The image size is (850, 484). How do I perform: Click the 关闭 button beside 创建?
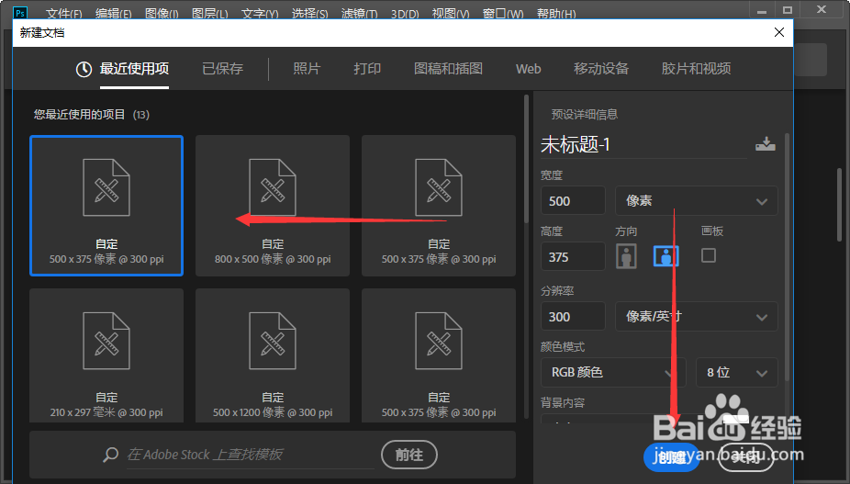pos(745,457)
